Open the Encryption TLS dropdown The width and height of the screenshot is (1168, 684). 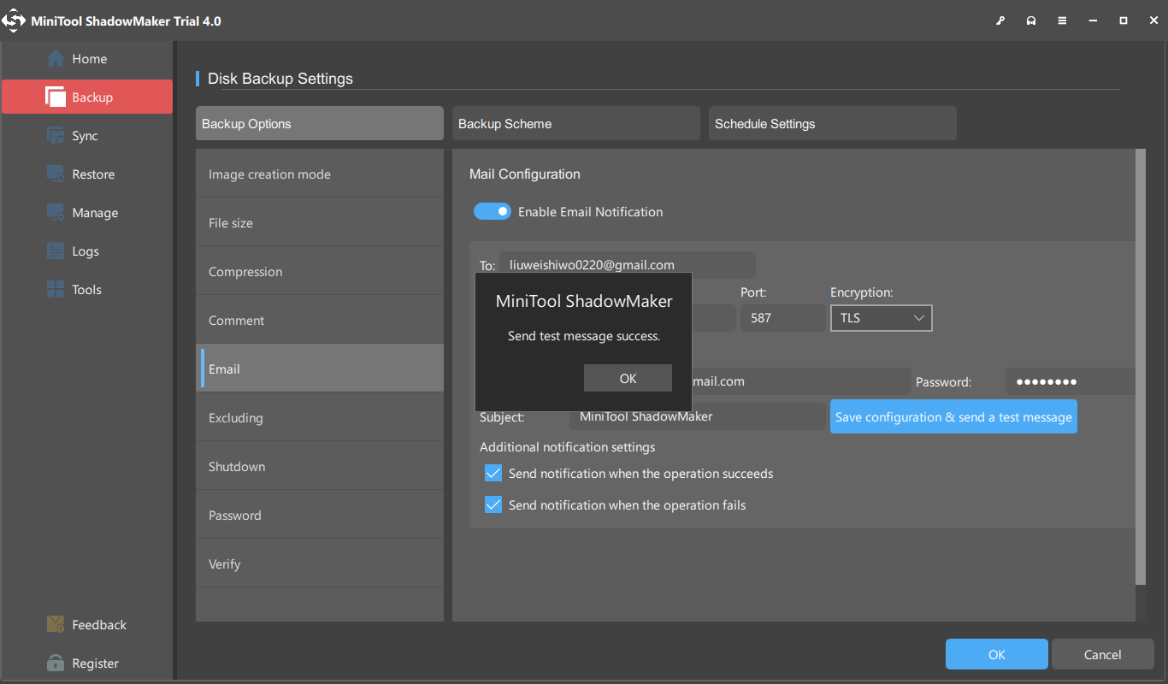(881, 318)
